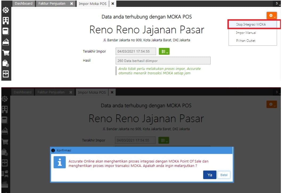Expand the bright green list dropdown beside Terakhir Impor
The width and height of the screenshot is (283, 193).
[164, 51]
